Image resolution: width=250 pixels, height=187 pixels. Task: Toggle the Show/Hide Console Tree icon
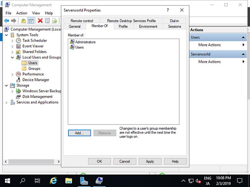point(31,21)
